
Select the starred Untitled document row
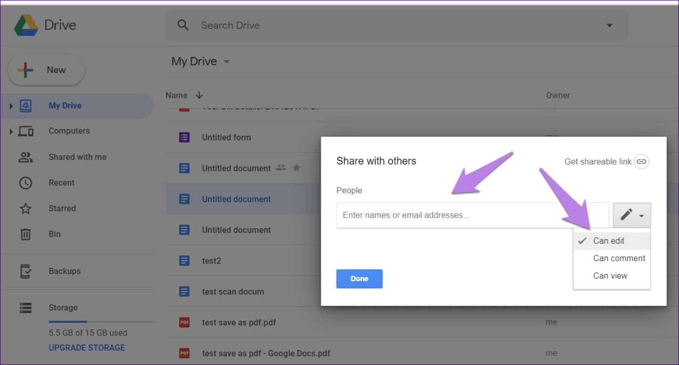point(236,168)
